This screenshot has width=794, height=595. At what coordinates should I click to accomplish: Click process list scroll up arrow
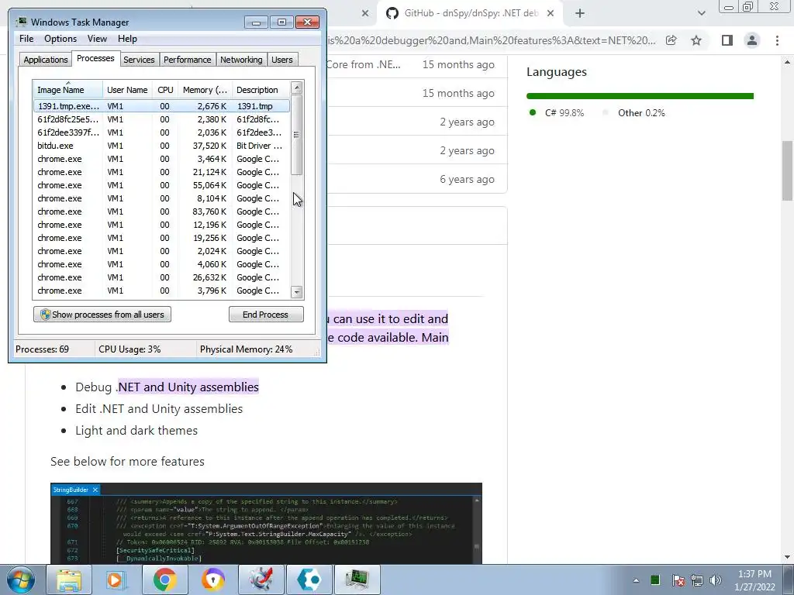point(297,88)
